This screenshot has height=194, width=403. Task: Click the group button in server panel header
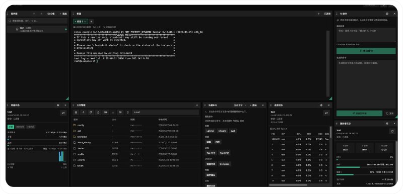click(x=51, y=14)
